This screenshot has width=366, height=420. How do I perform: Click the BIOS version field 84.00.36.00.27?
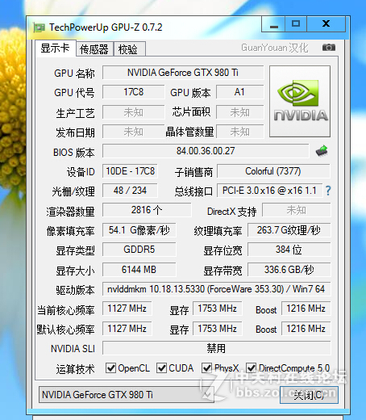(x=206, y=151)
